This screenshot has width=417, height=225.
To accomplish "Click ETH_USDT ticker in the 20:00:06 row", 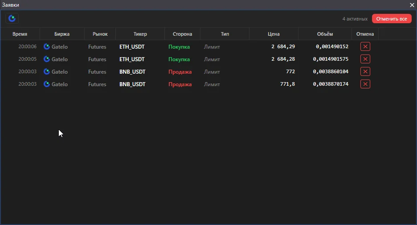I will [x=132, y=47].
